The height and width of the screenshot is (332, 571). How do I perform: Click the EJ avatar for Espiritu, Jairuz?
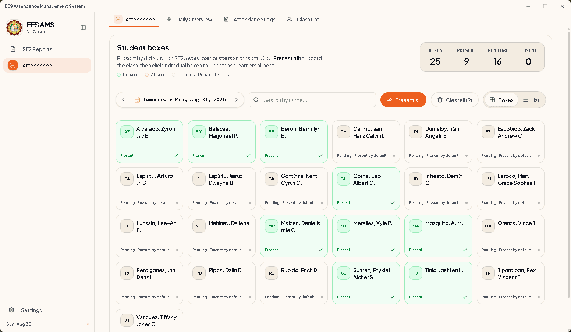(x=199, y=179)
